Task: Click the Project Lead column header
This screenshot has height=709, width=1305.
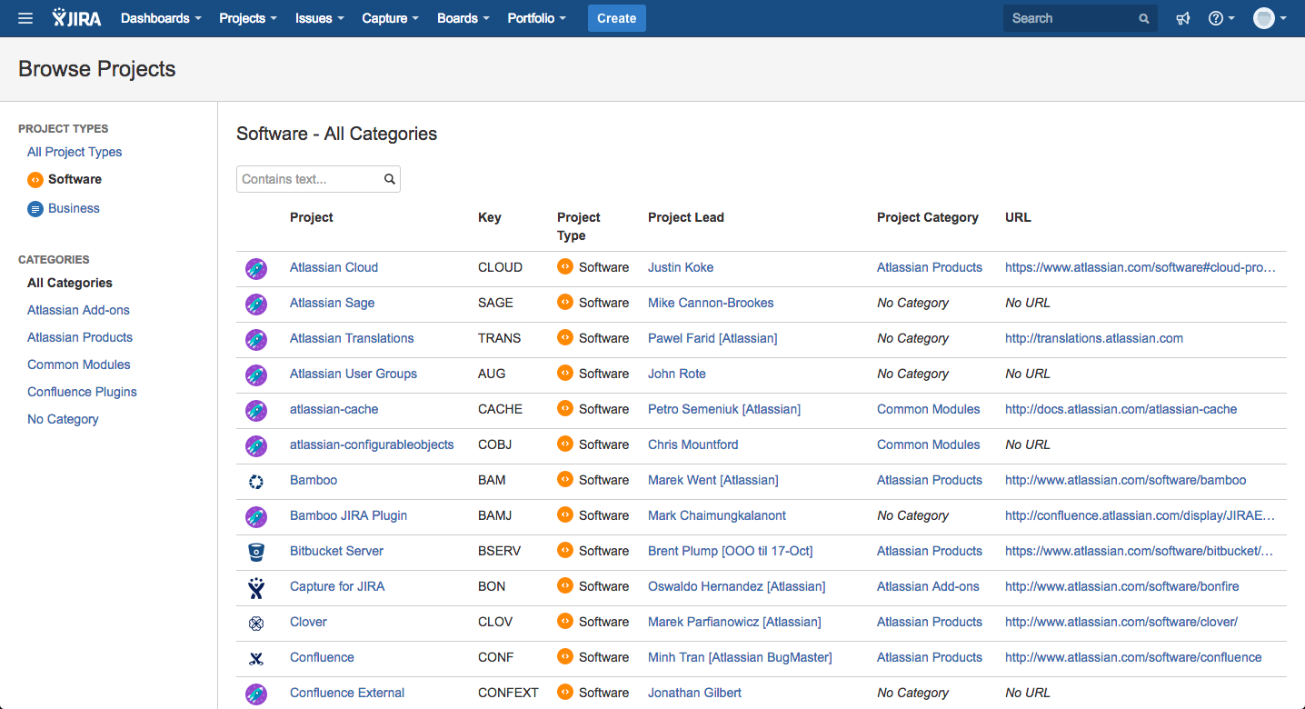Action: pyautogui.click(x=686, y=217)
